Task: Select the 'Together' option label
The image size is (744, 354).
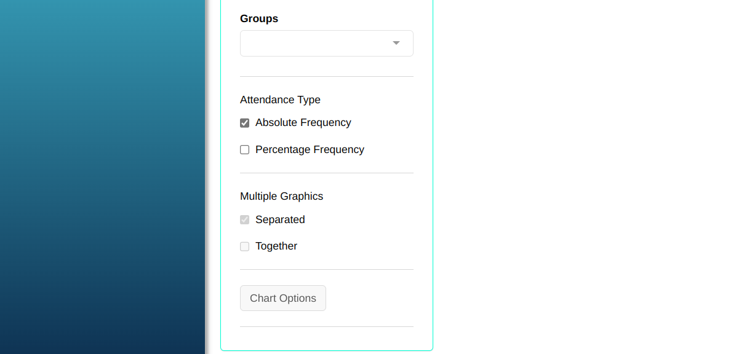Action: coord(276,246)
